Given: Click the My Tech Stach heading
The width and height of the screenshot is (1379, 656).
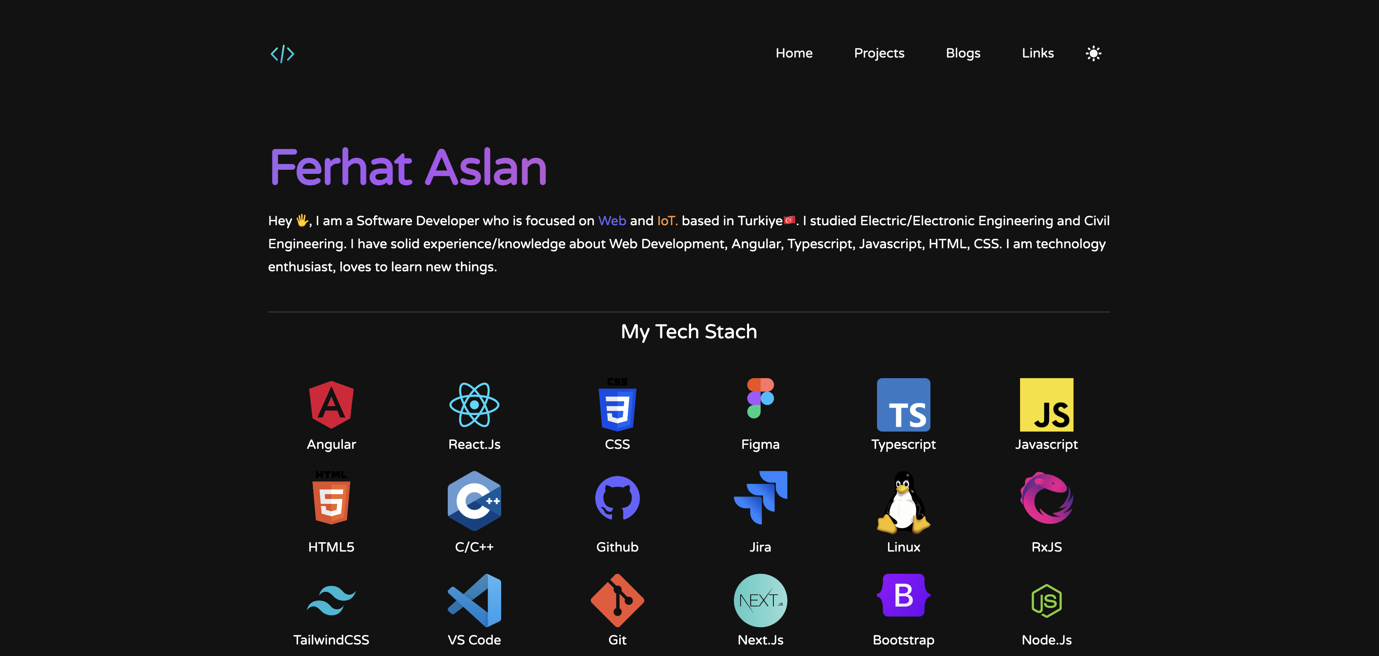Looking at the screenshot, I should pyautogui.click(x=689, y=332).
